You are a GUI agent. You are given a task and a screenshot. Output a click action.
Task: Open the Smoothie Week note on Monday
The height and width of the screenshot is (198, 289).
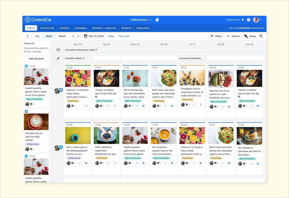[x=78, y=58]
